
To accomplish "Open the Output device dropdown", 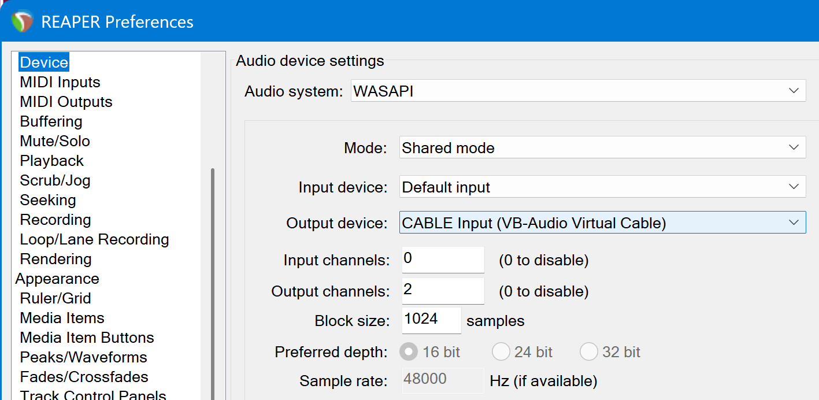I will tap(602, 223).
